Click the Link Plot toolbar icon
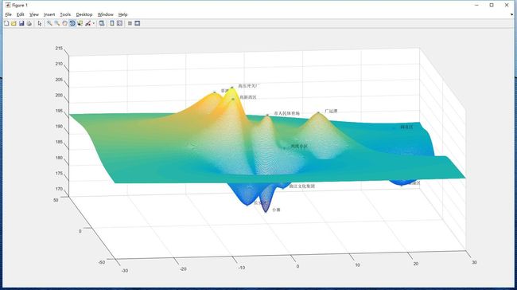The image size is (517, 290). [101, 23]
